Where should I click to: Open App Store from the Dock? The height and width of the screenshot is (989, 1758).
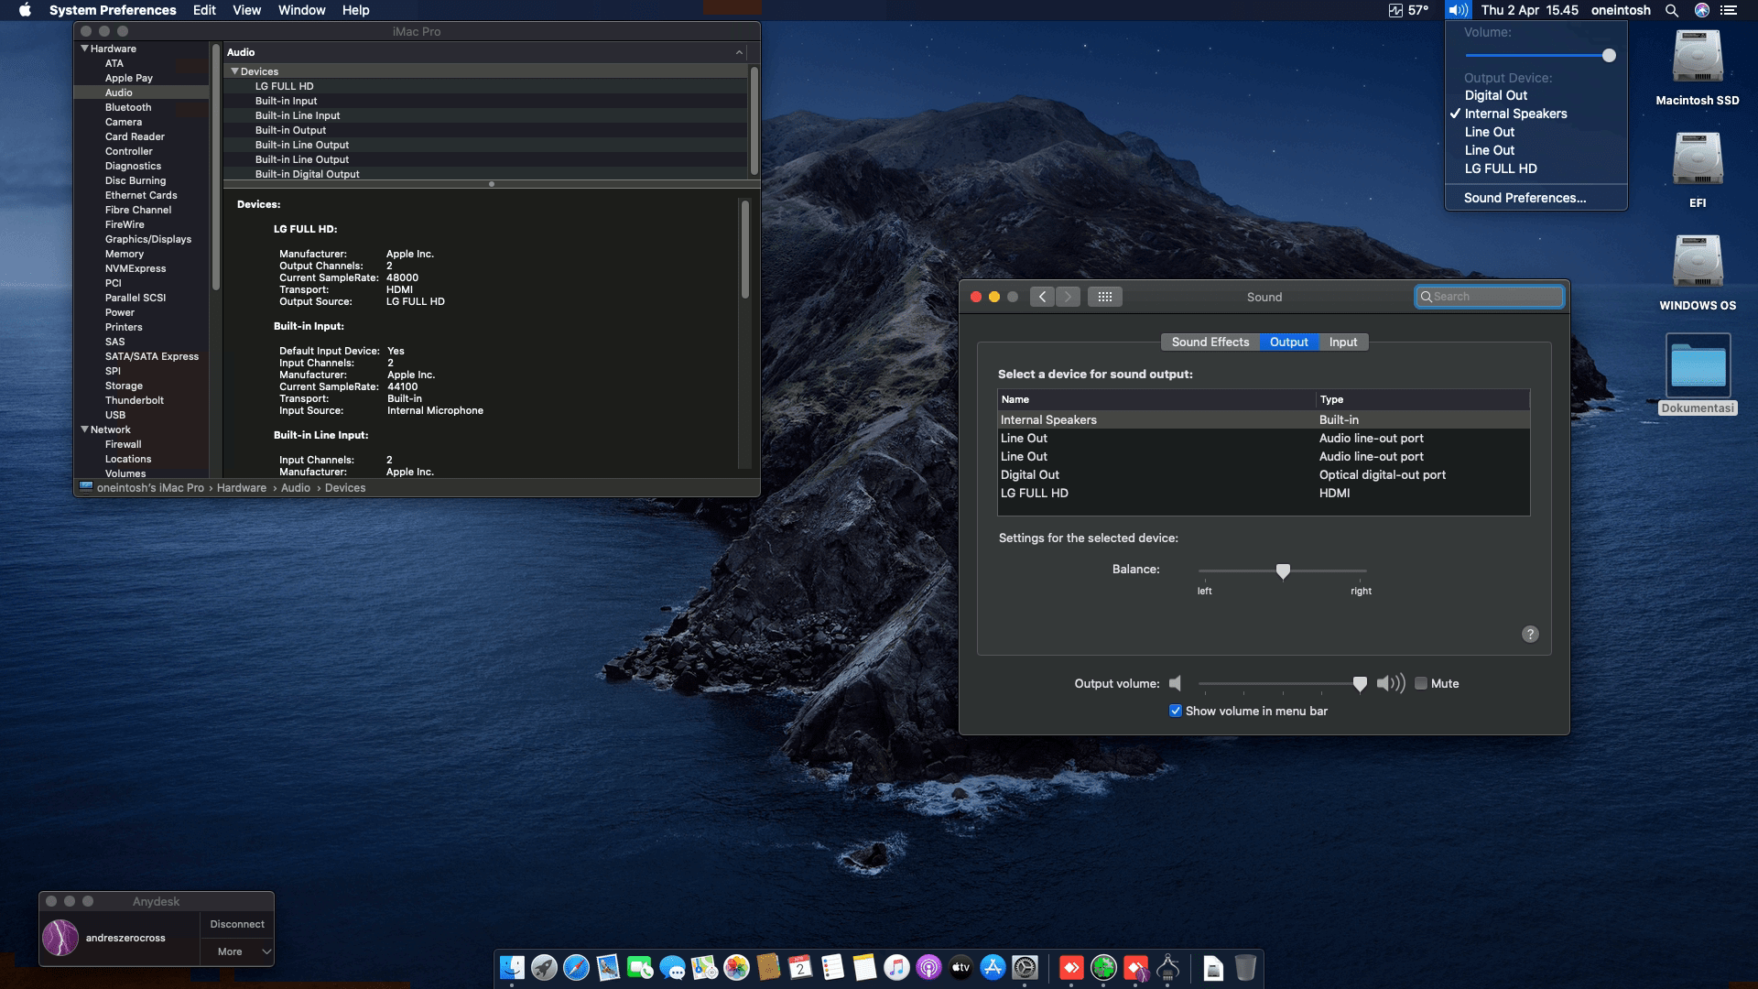(993, 967)
